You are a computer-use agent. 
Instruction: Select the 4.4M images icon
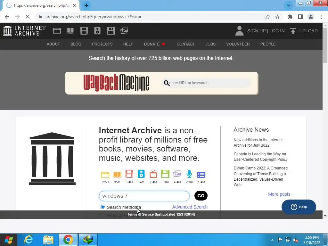pos(177,174)
